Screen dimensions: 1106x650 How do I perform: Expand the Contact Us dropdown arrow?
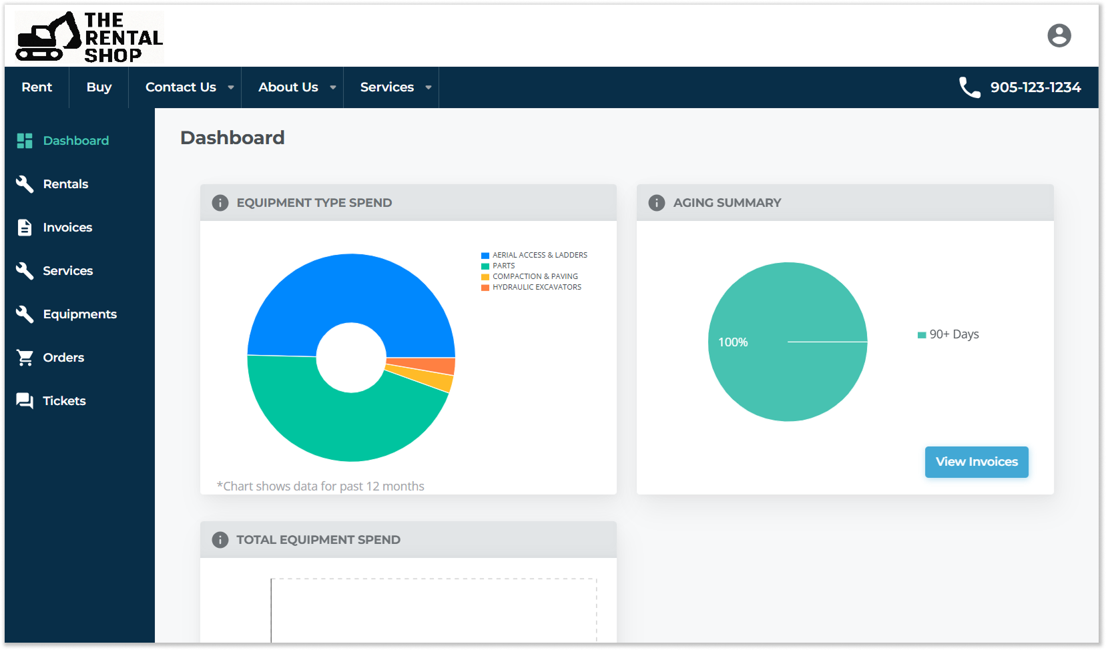pos(231,87)
